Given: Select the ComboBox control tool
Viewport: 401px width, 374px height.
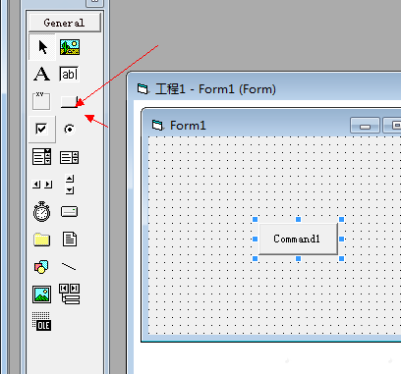Looking at the screenshot, I should (x=41, y=156).
